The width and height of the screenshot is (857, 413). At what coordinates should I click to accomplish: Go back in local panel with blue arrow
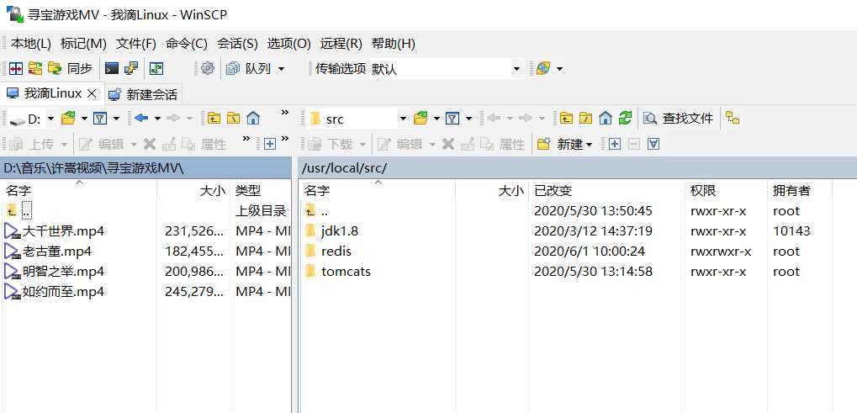pos(141,118)
